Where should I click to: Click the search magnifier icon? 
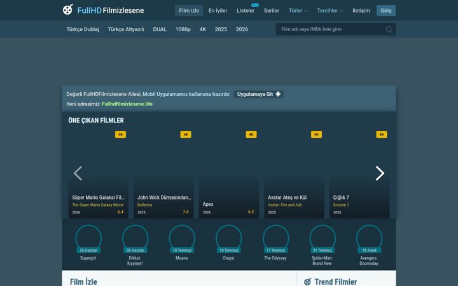click(389, 29)
